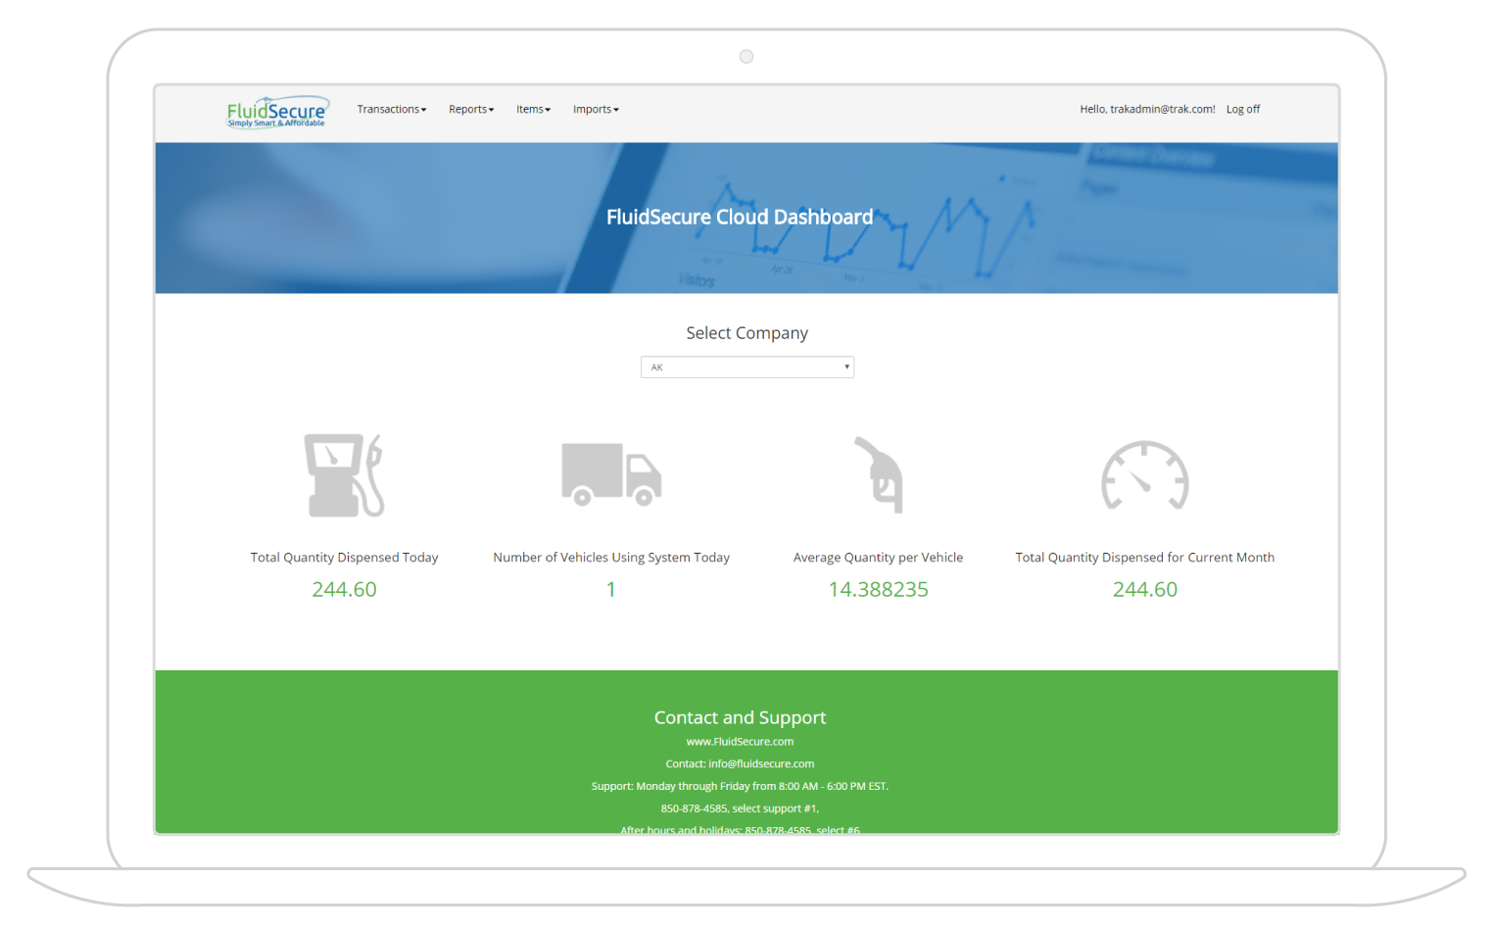
Task: Click the Total Quantity Dispensed Today figure
Action: (344, 589)
